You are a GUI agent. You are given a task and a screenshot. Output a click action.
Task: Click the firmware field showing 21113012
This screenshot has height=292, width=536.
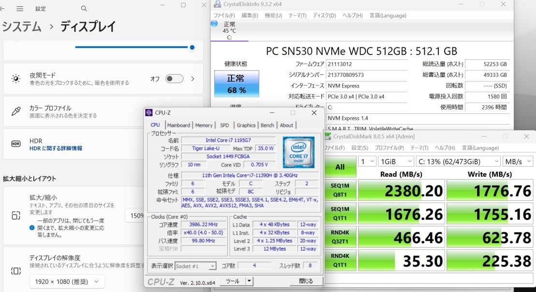366,64
